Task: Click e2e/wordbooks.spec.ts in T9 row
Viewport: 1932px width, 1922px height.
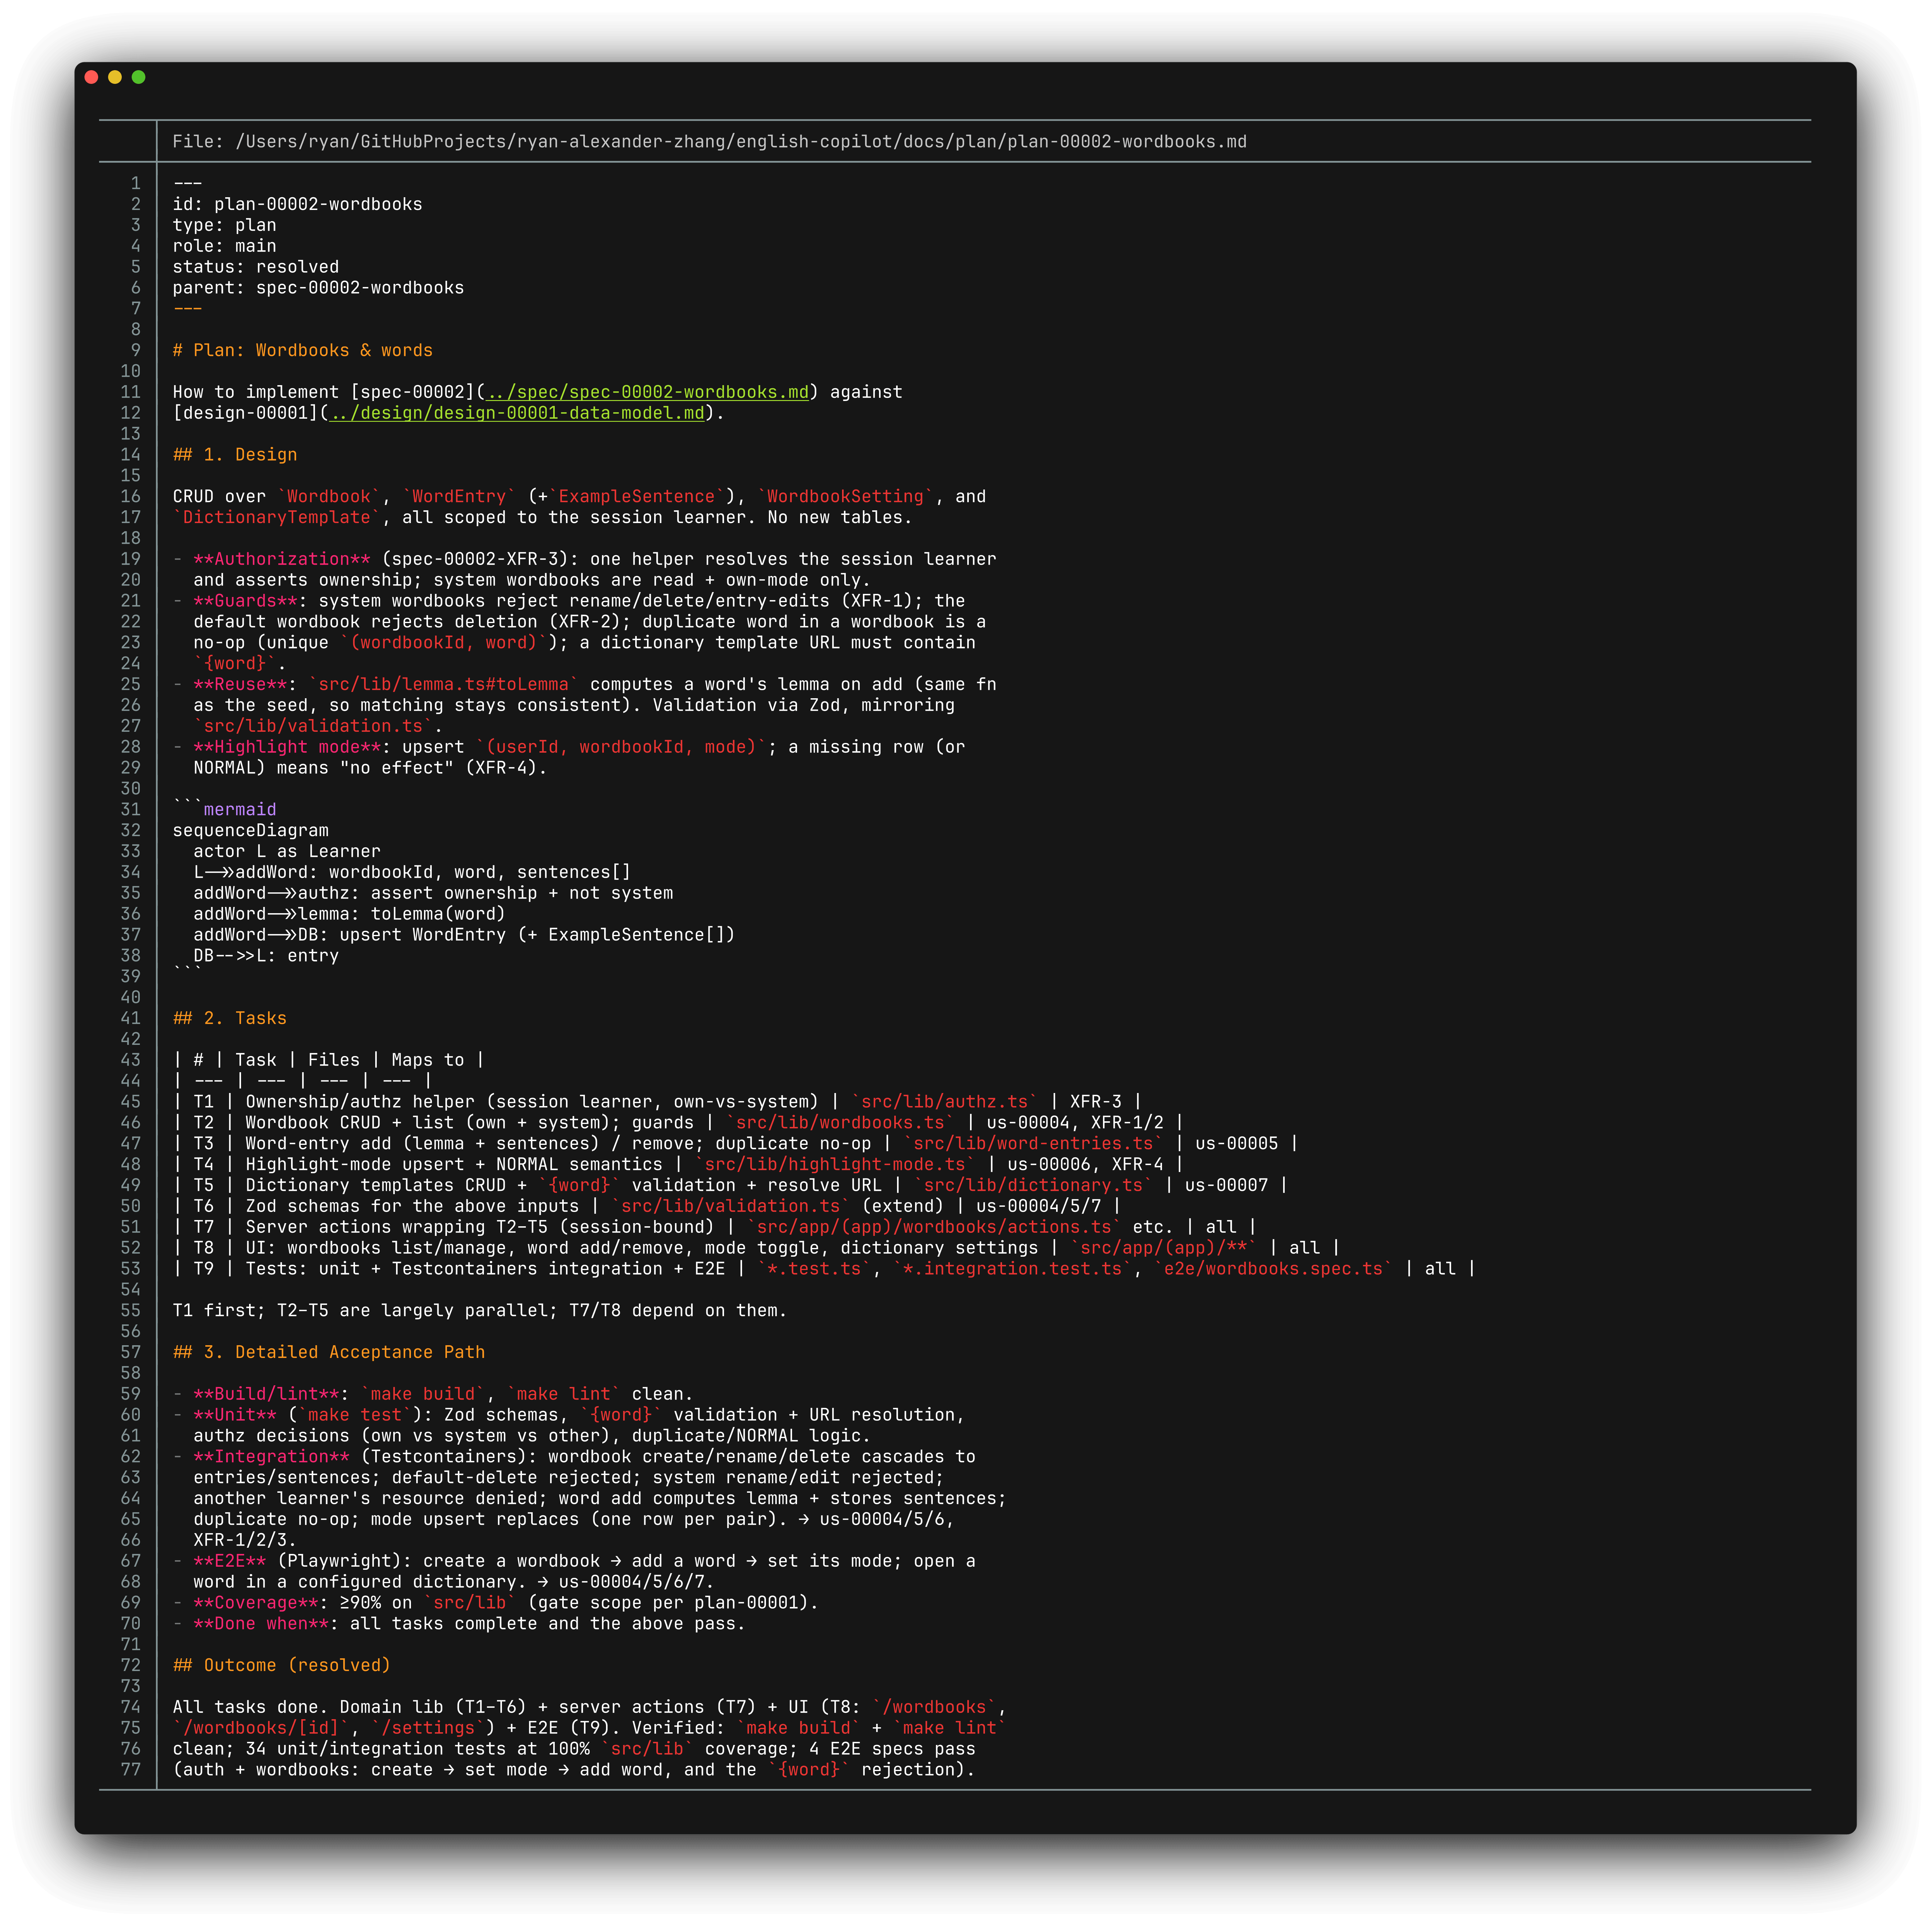Action: point(1273,1269)
